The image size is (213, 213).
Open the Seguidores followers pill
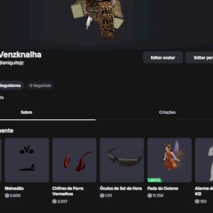pos(11,86)
